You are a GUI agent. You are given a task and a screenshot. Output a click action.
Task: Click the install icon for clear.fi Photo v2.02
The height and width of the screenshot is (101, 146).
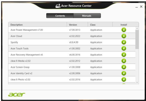(124, 80)
